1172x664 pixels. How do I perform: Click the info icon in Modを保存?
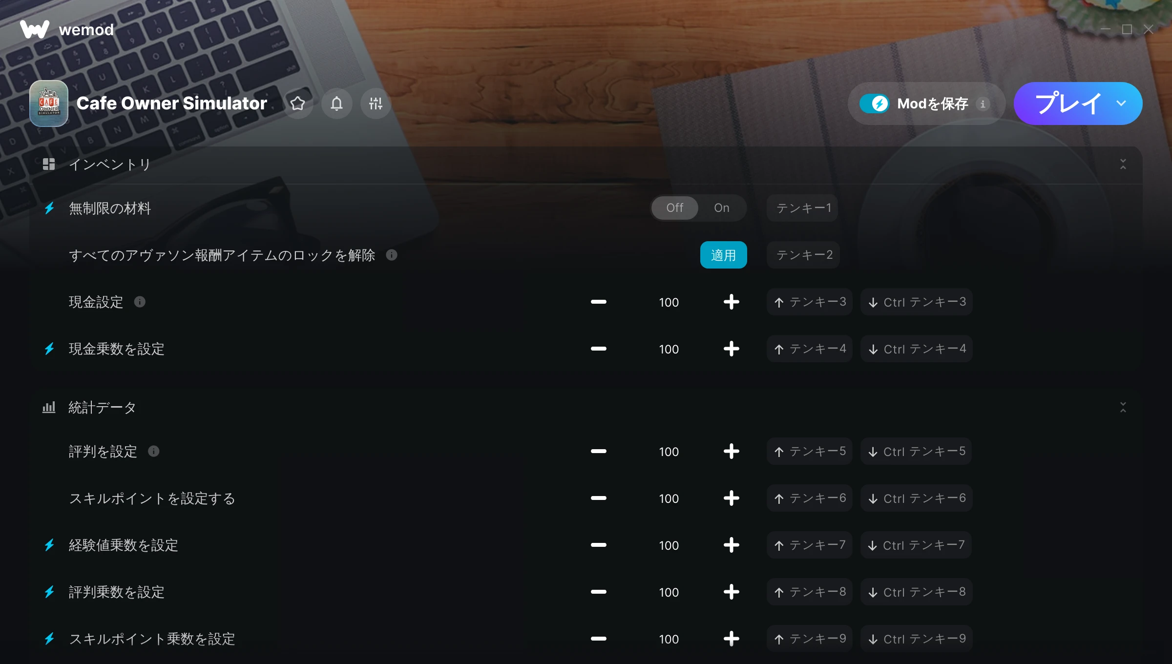[983, 104]
